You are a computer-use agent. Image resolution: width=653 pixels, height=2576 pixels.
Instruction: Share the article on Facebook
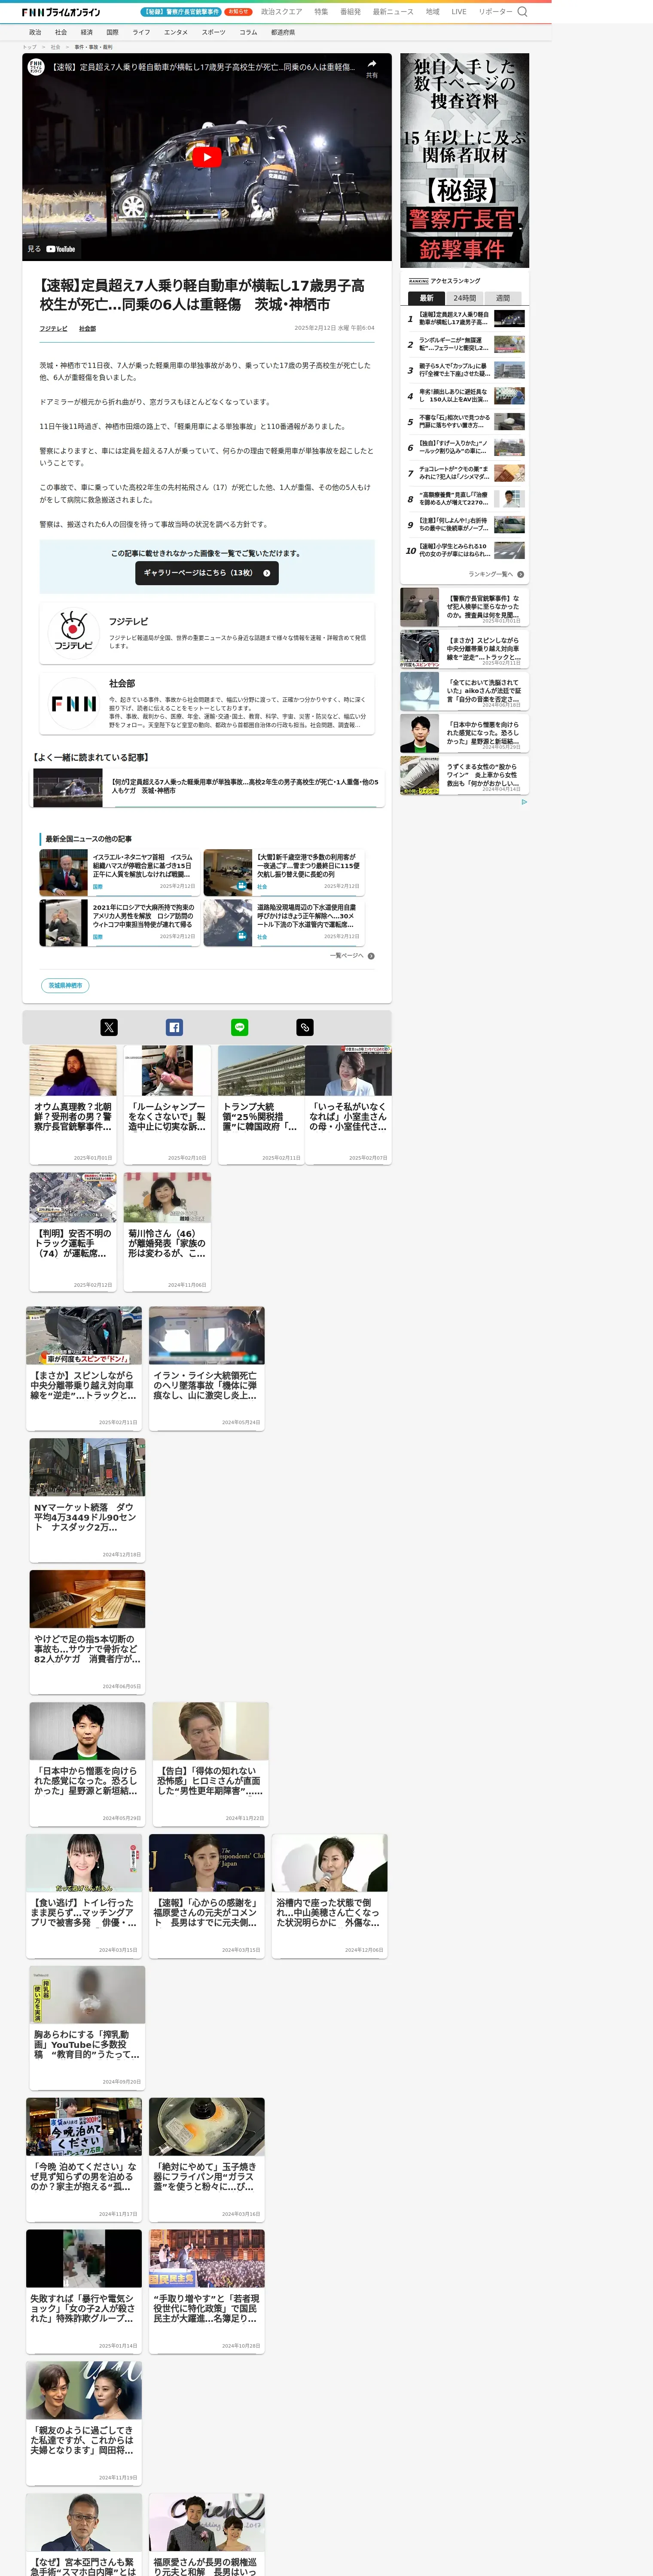[x=174, y=1027]
